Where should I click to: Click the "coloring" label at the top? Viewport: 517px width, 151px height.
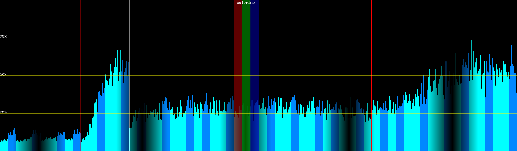click(246, 3)
